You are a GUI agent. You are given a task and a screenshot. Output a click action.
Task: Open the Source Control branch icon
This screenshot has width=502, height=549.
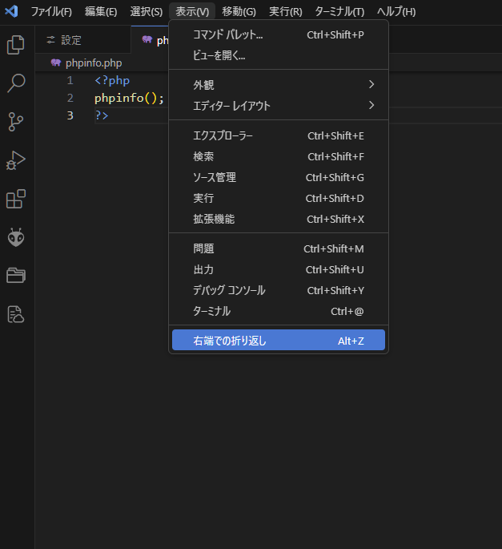click(x=16, y=122)
